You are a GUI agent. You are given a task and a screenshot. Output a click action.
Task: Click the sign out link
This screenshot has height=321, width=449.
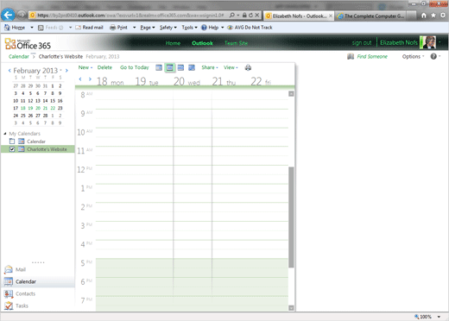(362, 43)
